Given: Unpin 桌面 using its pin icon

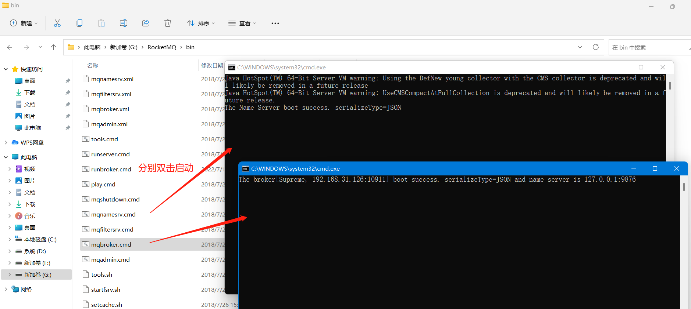Looking at the screenshot, I should 68,81.
